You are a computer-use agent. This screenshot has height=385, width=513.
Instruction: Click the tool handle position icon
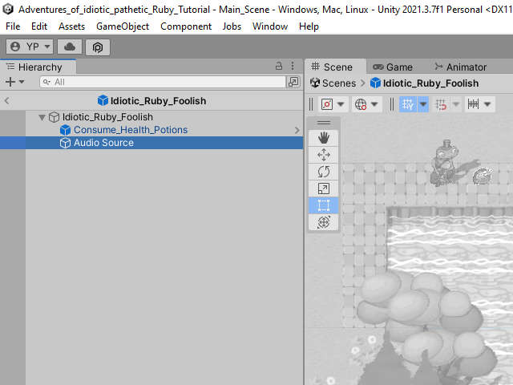(x=327, y=104)
